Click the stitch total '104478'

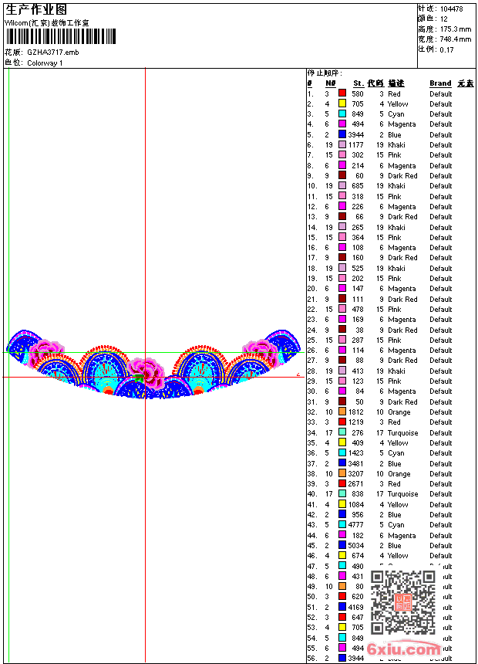[451, 9]
